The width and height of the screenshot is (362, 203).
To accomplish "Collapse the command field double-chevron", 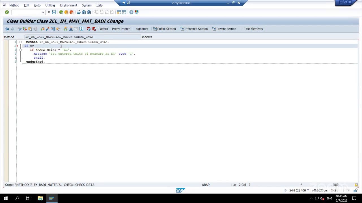I will click(x=49, y=12).
